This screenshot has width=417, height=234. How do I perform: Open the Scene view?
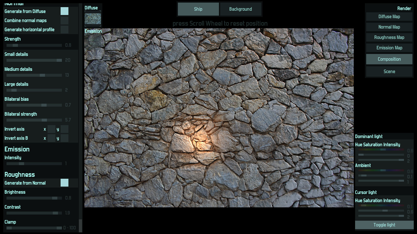tap(389, 71)
